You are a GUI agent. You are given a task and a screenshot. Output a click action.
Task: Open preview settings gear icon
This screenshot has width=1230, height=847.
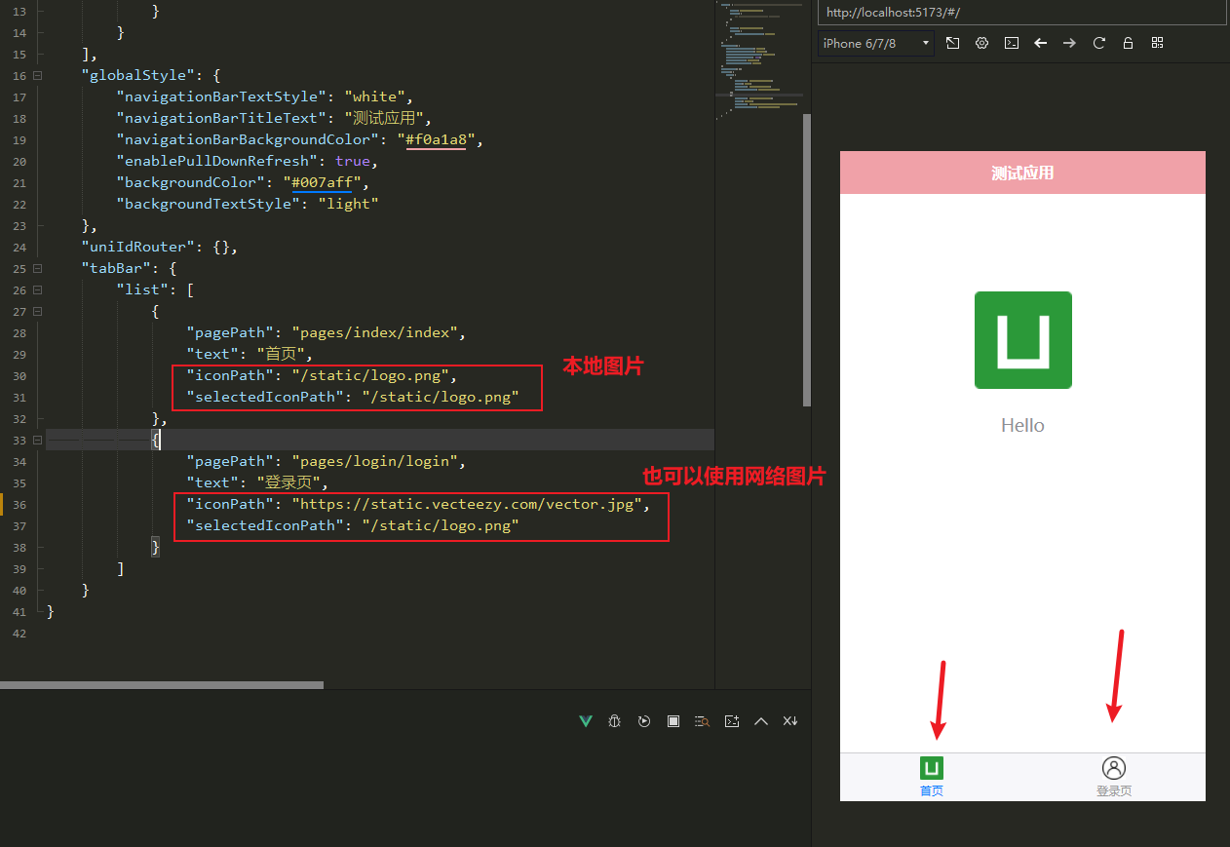click(982, 43)
